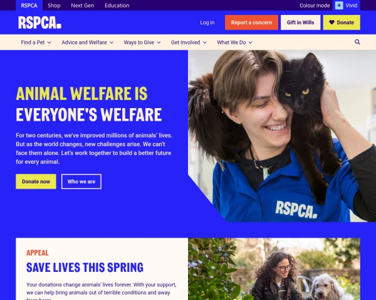Screen dimensions: 376x300
Task: Click the sun icon in colour mode
Action: click(339, 5)
